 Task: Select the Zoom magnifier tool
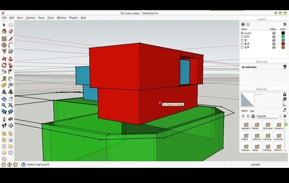pos(4,106)
